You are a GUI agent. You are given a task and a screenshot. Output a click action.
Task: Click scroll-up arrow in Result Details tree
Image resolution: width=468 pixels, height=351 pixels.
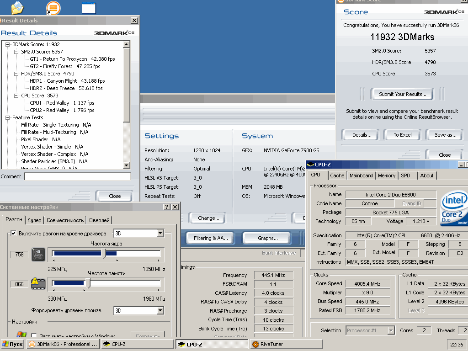127,44
